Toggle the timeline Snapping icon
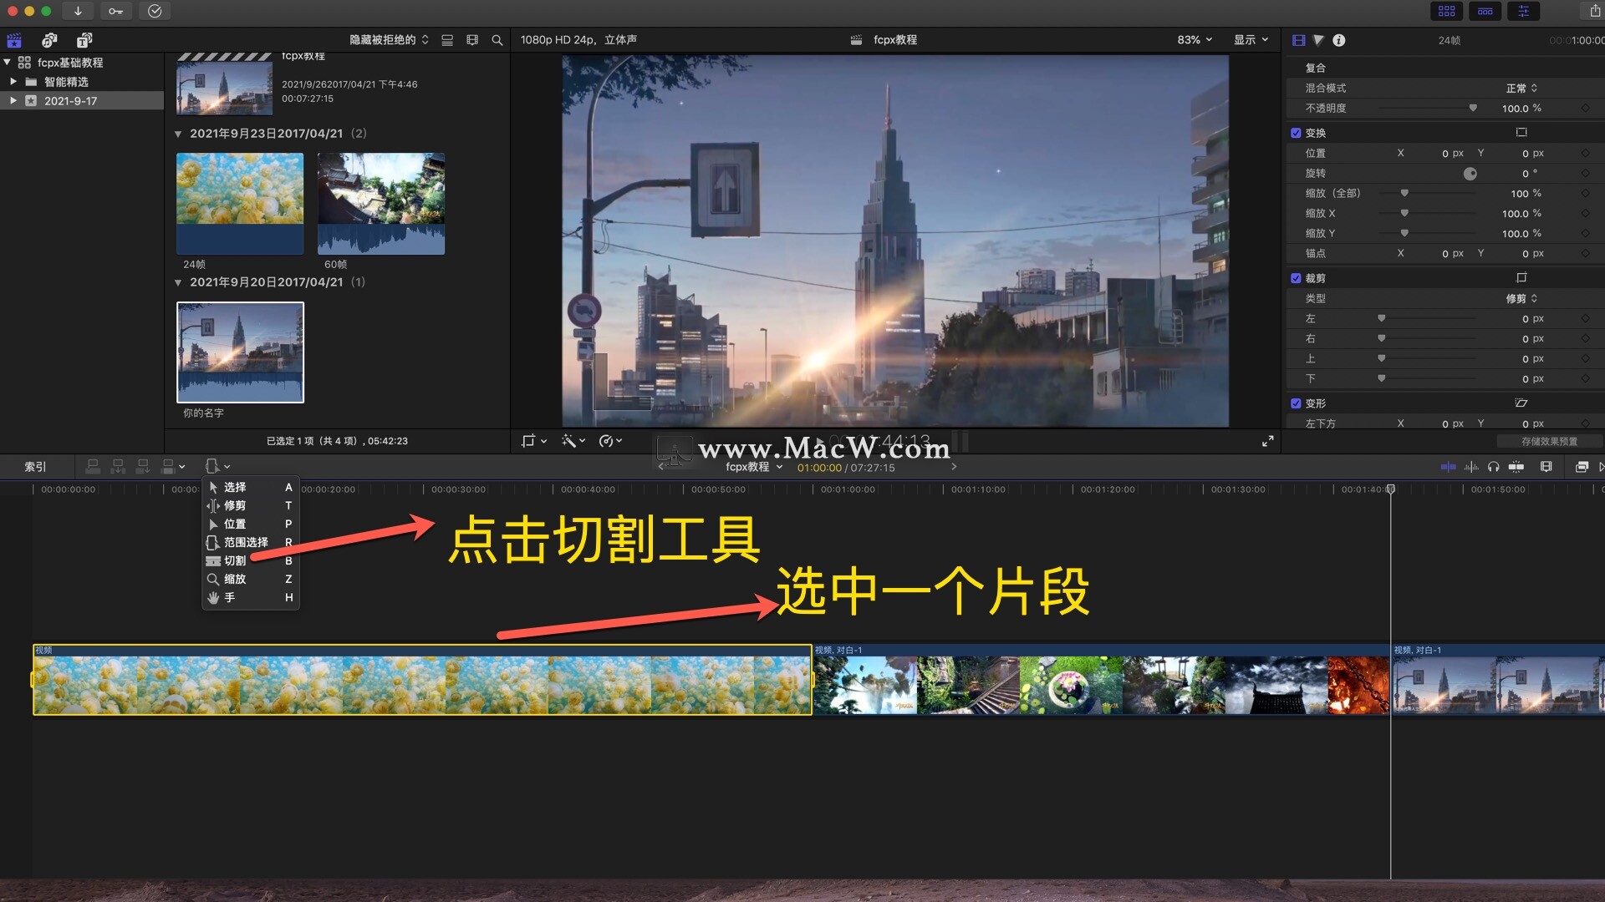Image resolution: width=1605 pixels, height=902 pixels. pyautogui.click(x=1516, y=467)
